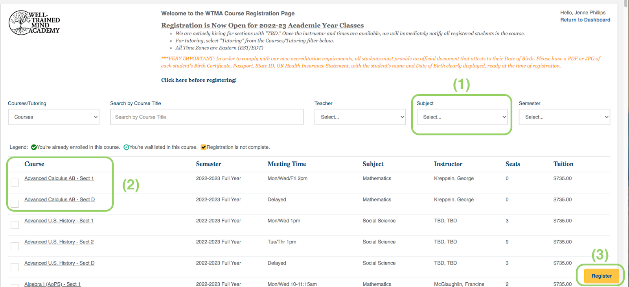Expand the Teacher filter dropdown
Screen dimensions: 629x287
[x=360, y=117]
